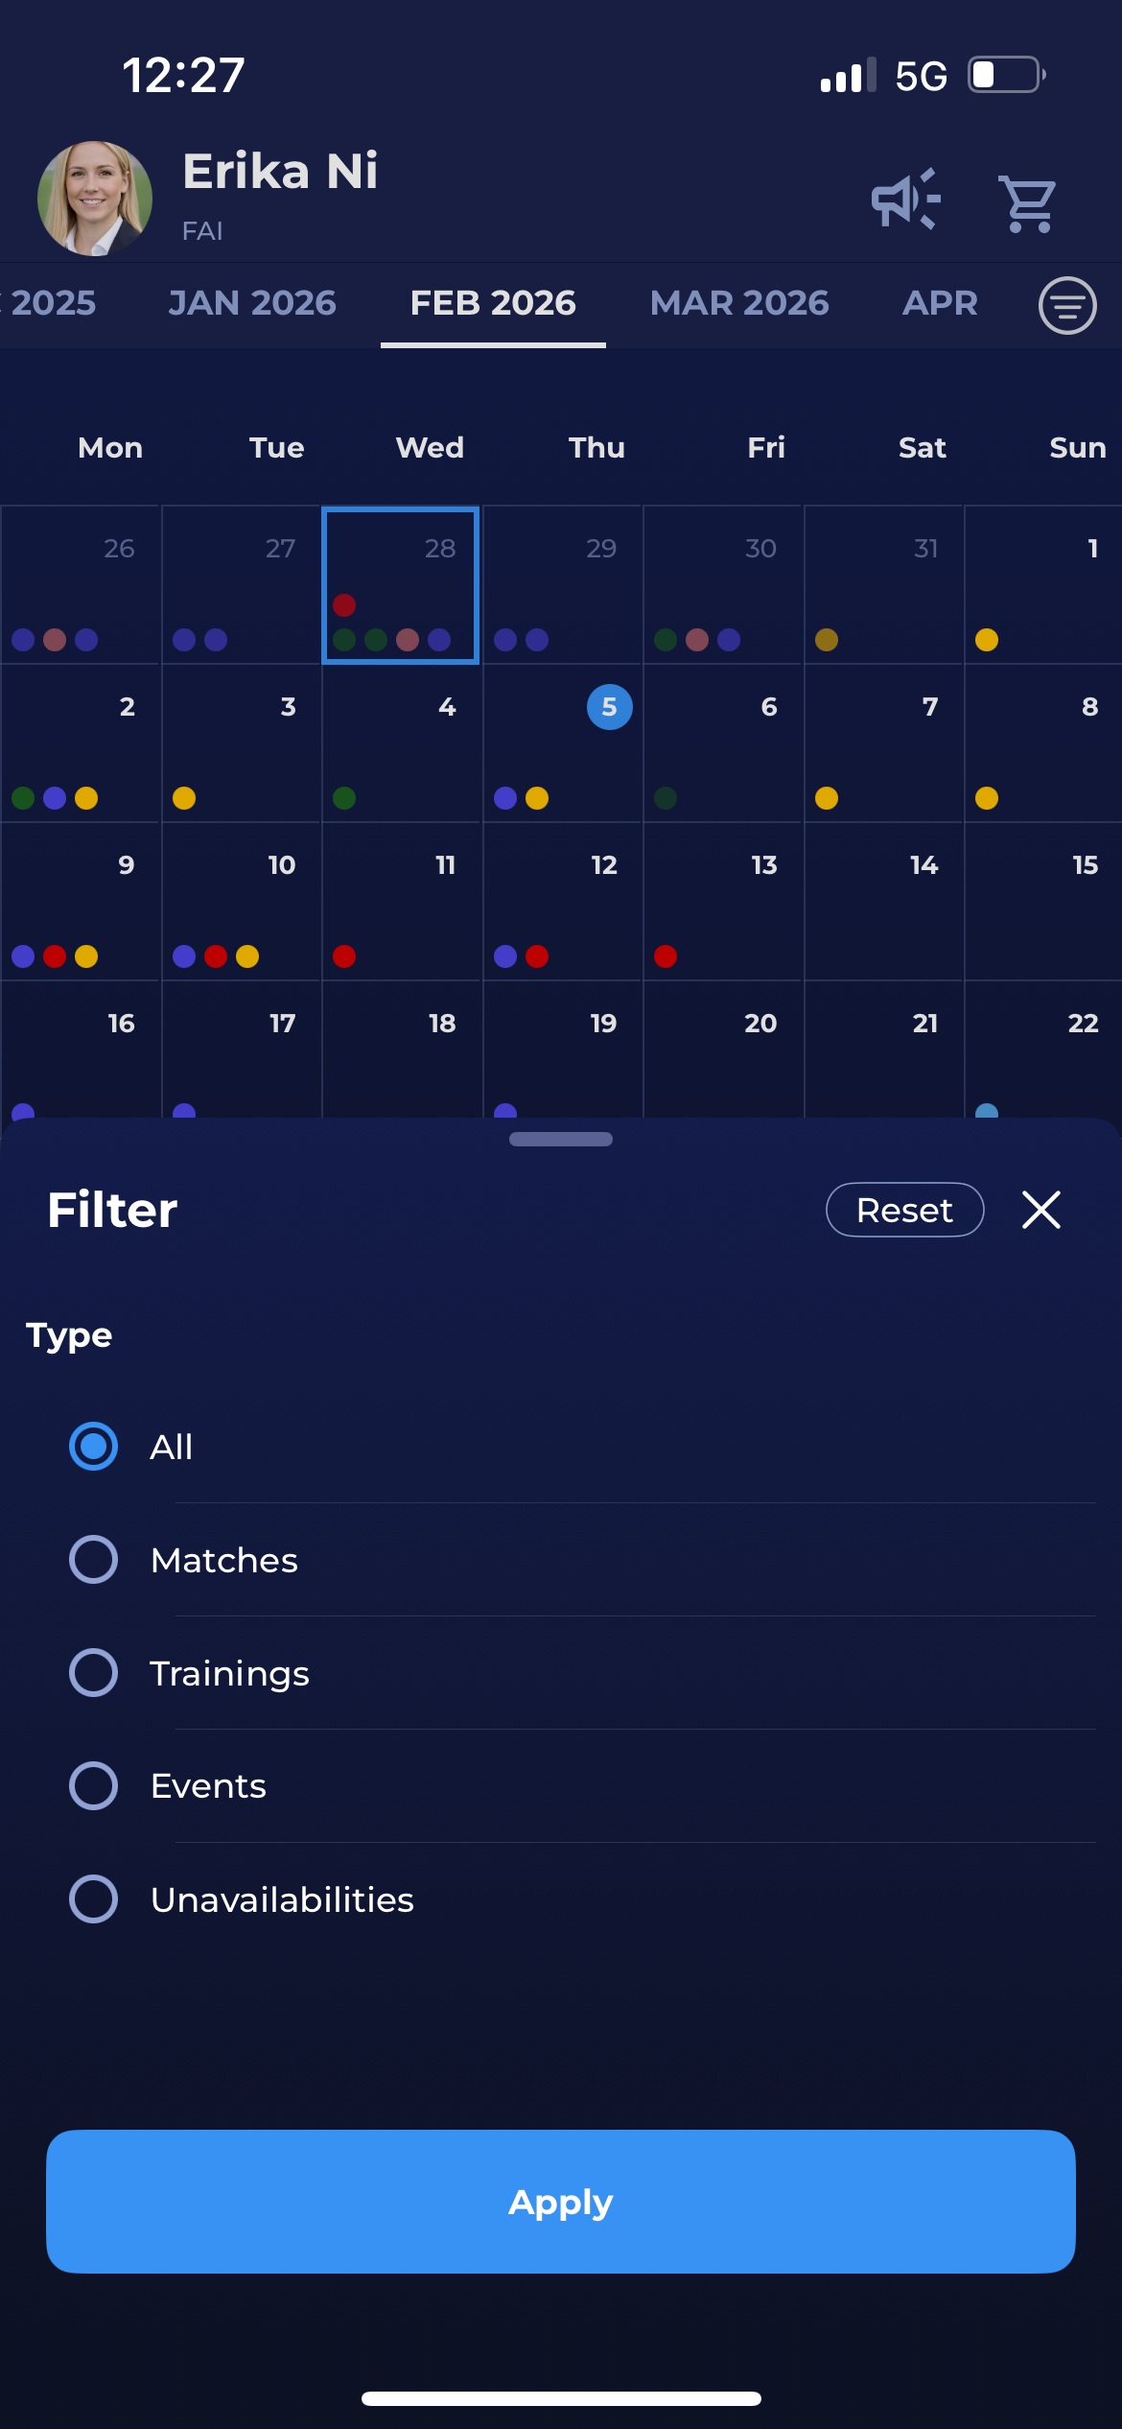Screen dimensions: 1122x2429
Task: Switch to the MAR 2026 tab
Action: (738, 303)
